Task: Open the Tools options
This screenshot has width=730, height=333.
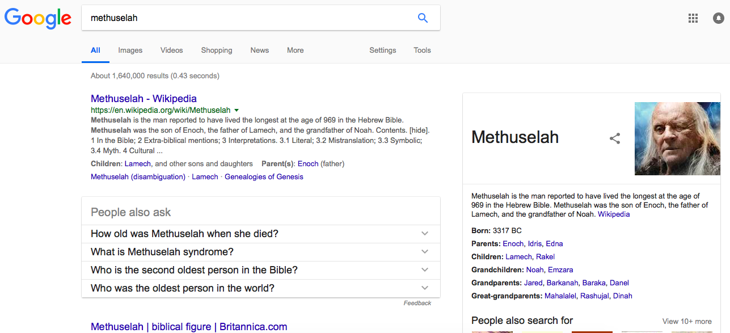Action: click(x=422, y=50)
